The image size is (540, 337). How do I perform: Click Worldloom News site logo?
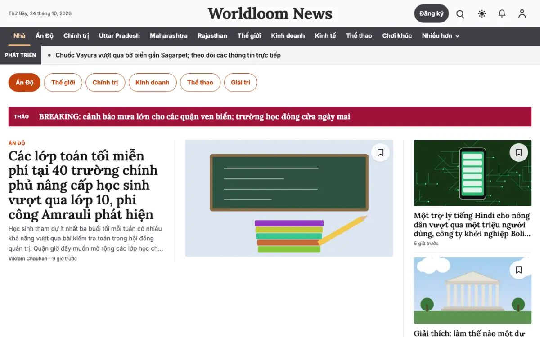click(x=270, y=13)
